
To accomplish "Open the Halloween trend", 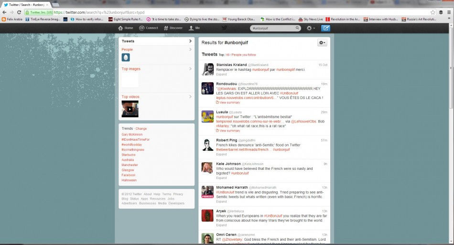I will [x=129, y=180].
